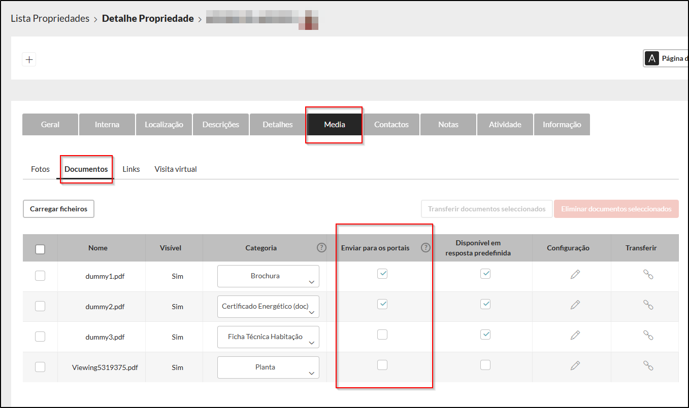
Task: Enable Enviar para os portais for dummy3.pdf
Action: tap(382, 335)
